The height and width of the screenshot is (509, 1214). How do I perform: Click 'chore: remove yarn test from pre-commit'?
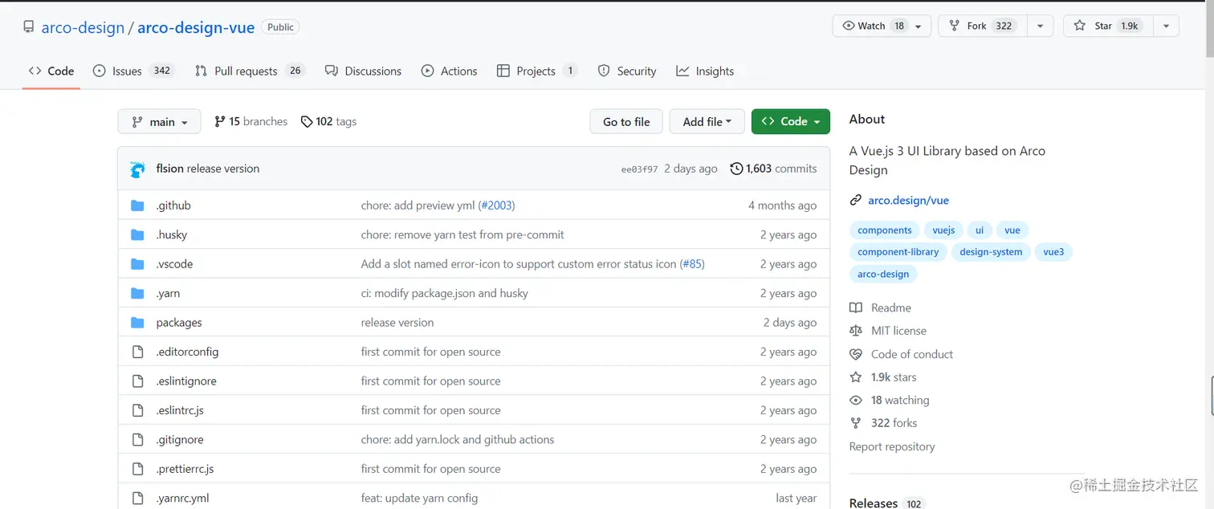[462, 234]
